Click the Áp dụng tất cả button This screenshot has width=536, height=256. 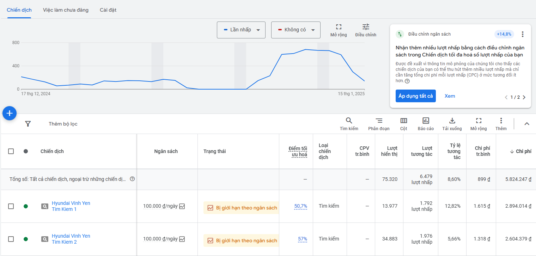415,96
